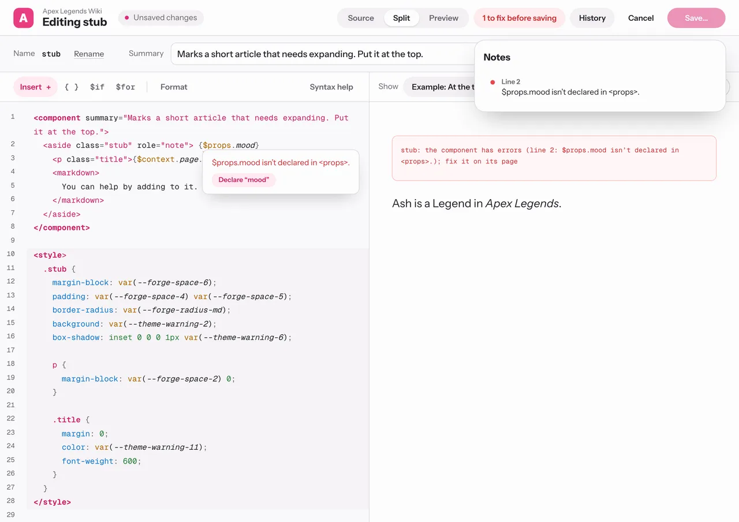
Task: Open the '1 to fix before saving' notes
Action: tap(519, 18)
